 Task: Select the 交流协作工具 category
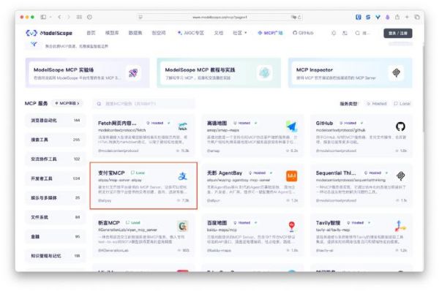(x=56, y=159)
